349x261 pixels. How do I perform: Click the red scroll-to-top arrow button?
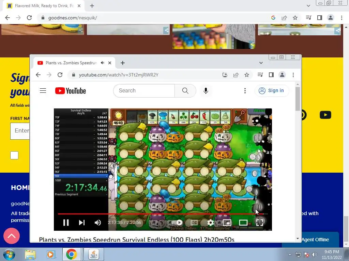12,236
